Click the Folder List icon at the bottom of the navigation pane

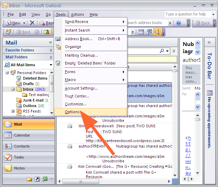point(29,179)
